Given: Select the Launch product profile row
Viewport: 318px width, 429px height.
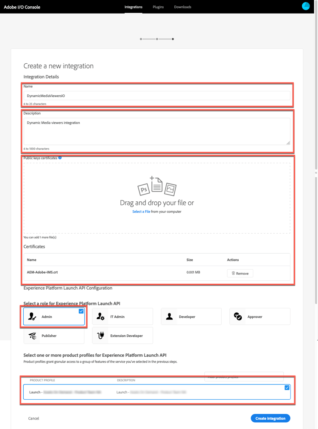Looking at the screenshot, I should 157,392.
